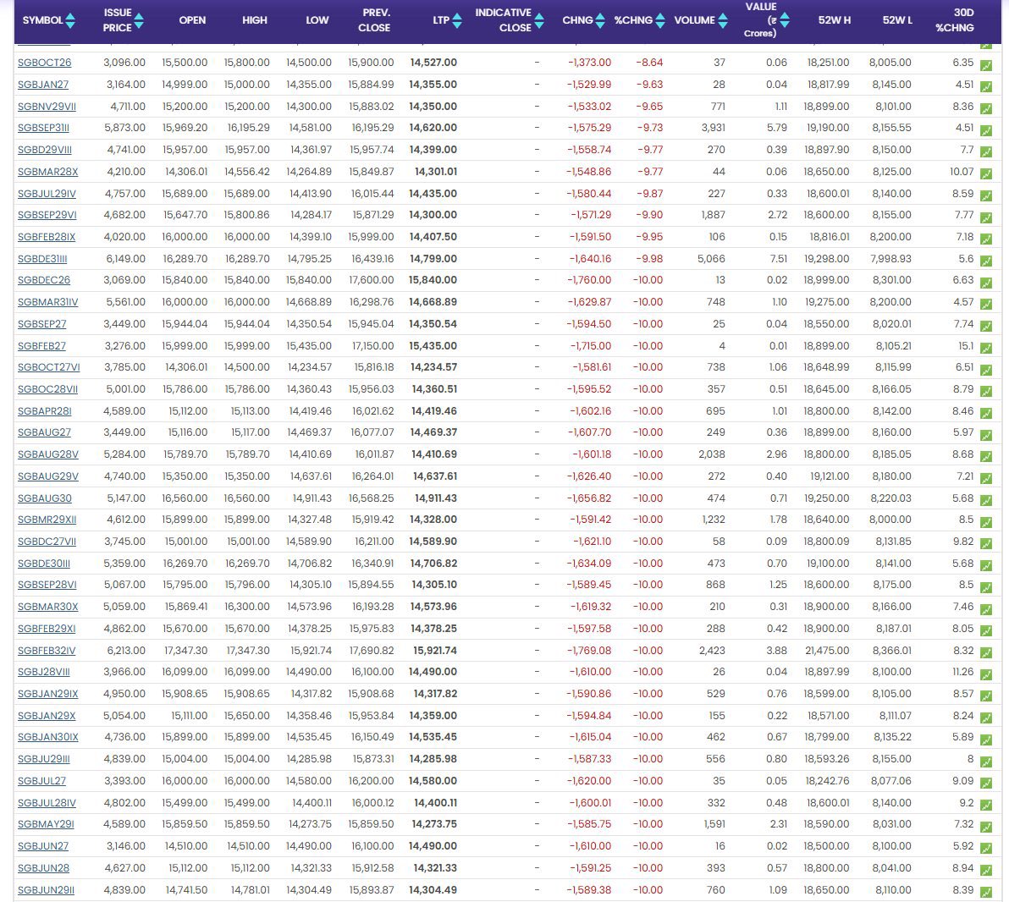Open chart icon for SGBD29VIII row
1009x902 pixels.
tap(986, 152)
